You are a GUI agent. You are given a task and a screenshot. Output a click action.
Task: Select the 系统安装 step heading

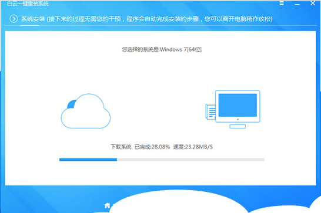click(x=33, y=19)
